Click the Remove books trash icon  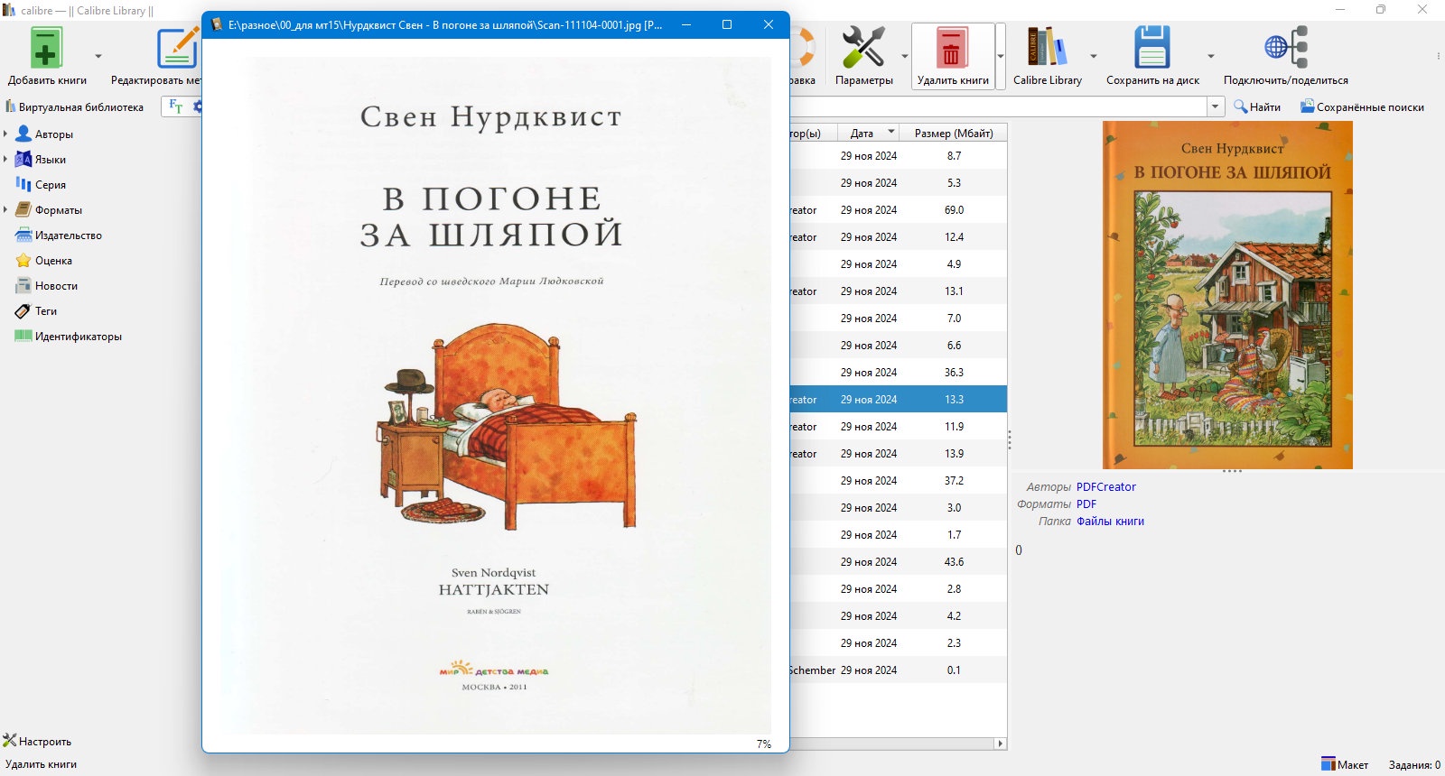pos(951,48)
